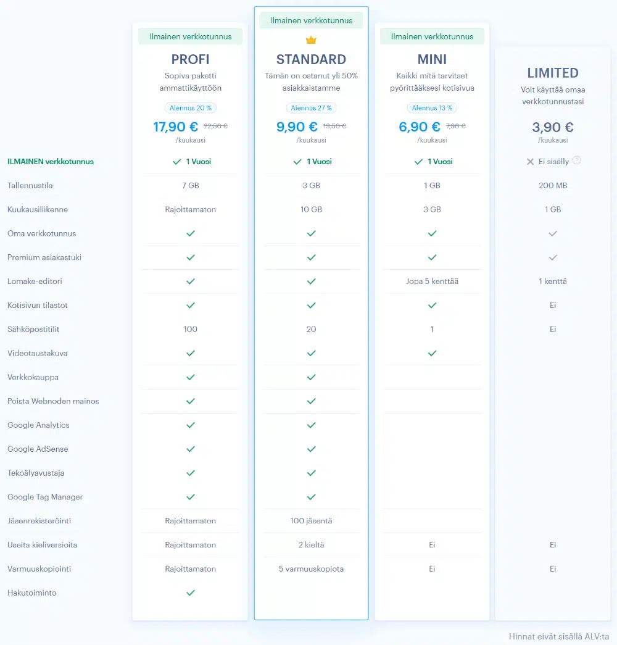This screenshot has width=617, height=645.
Task: Pick the LIMITED plan title
Action: click(553, 73)
